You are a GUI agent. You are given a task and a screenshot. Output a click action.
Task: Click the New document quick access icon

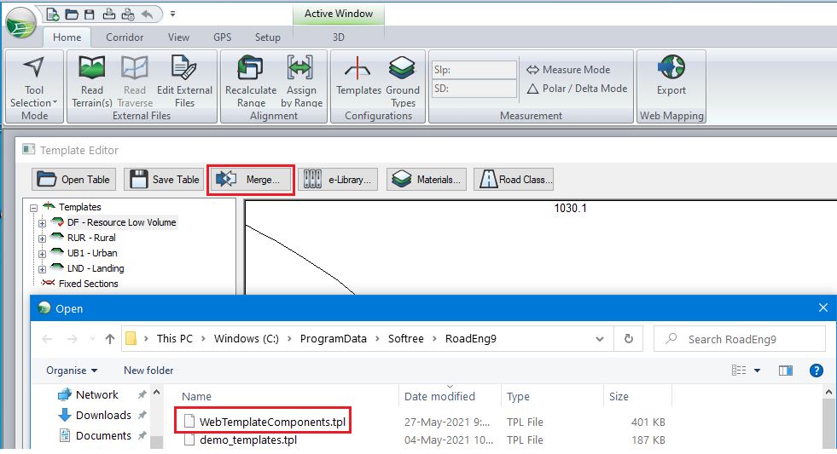click(52, 14)
